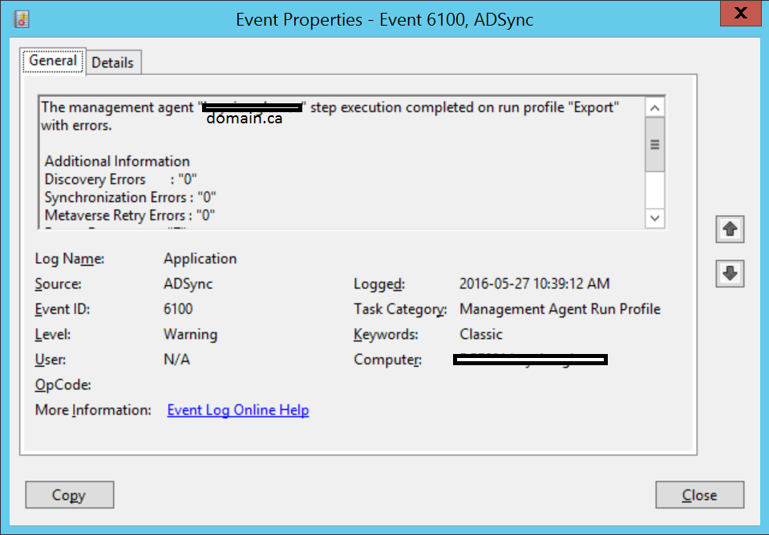769x535 pixels.
Task: Click the 'Discovery Errors' line in description
Action: coord(120,179)
